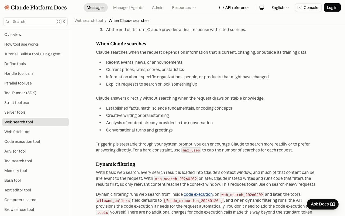This screenshot has height=216, width=345.
Task: Focus the Search docs input field
Action: pos(35,22)
